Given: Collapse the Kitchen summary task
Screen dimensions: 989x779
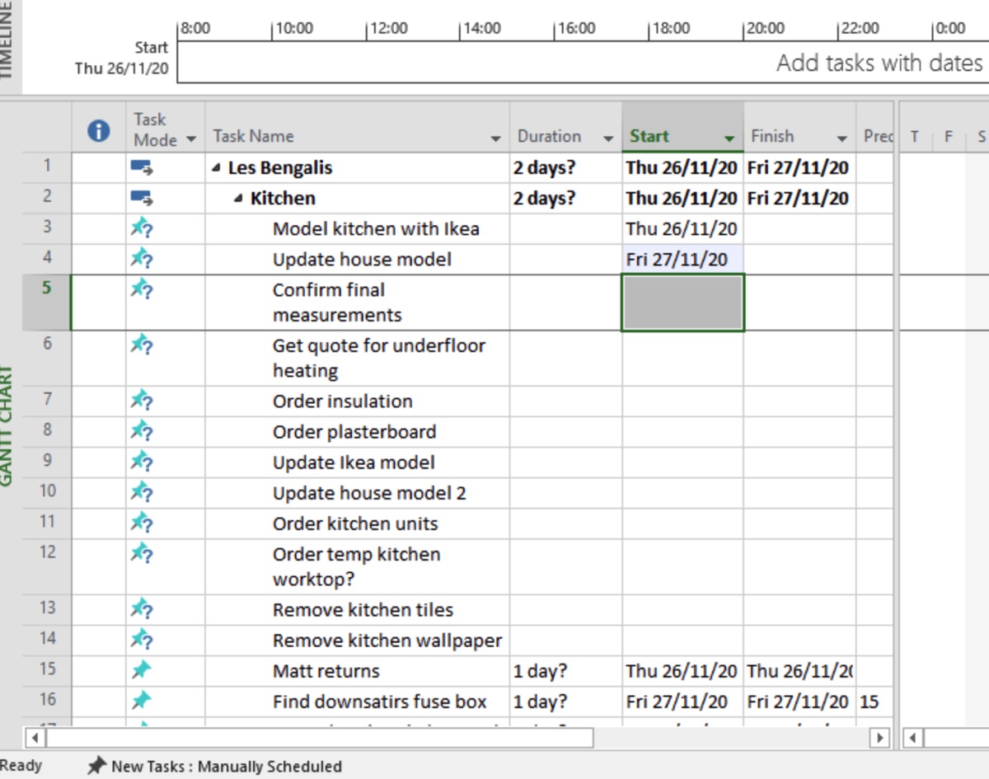Looking at the screenshot, I should (238, 199).
